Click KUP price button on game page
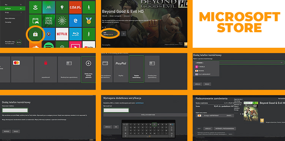This screenshot has width=285, height=141. 108,33
